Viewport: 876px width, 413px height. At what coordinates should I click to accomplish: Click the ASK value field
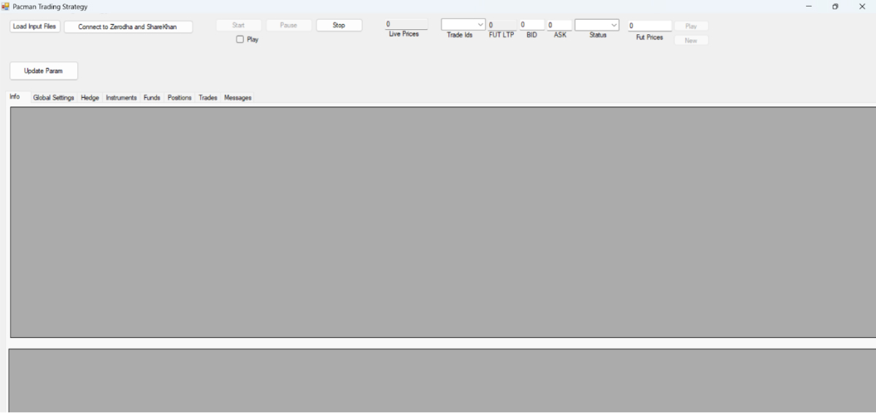(559, 25)
